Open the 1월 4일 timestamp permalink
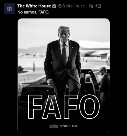 pyautogui.click(x=94, y=6)
